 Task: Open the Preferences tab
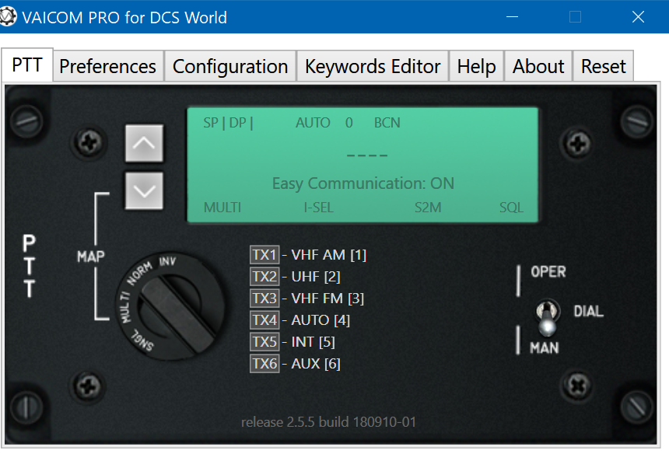coord(108,67)
